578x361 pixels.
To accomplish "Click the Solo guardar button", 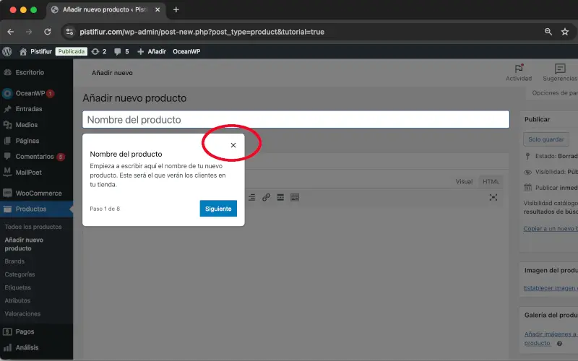I will [x=546, y=139].
